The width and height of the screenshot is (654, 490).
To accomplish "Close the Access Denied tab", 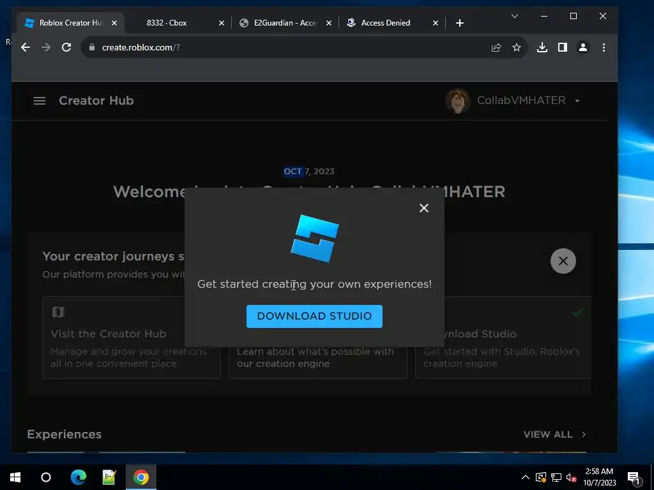I will click(x=436, y=23).
